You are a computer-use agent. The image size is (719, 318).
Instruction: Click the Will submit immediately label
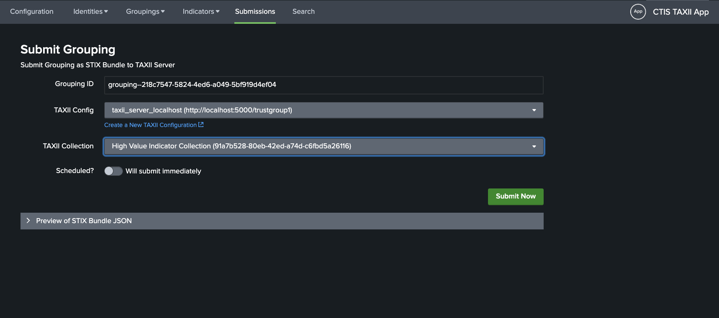click(163, 171)
